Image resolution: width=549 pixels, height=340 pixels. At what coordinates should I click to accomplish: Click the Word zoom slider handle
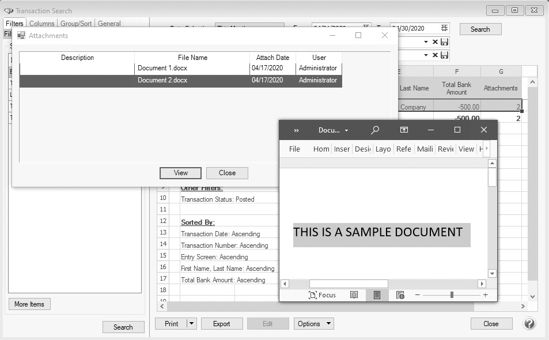(x=452, y=295)
